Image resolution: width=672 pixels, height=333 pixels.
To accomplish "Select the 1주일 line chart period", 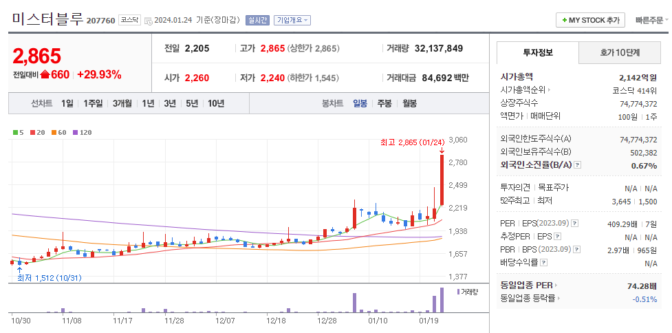I will [93, 103].
